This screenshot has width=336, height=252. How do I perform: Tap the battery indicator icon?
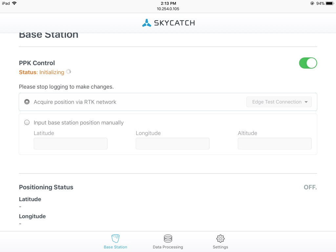click(x=329, y=3)
